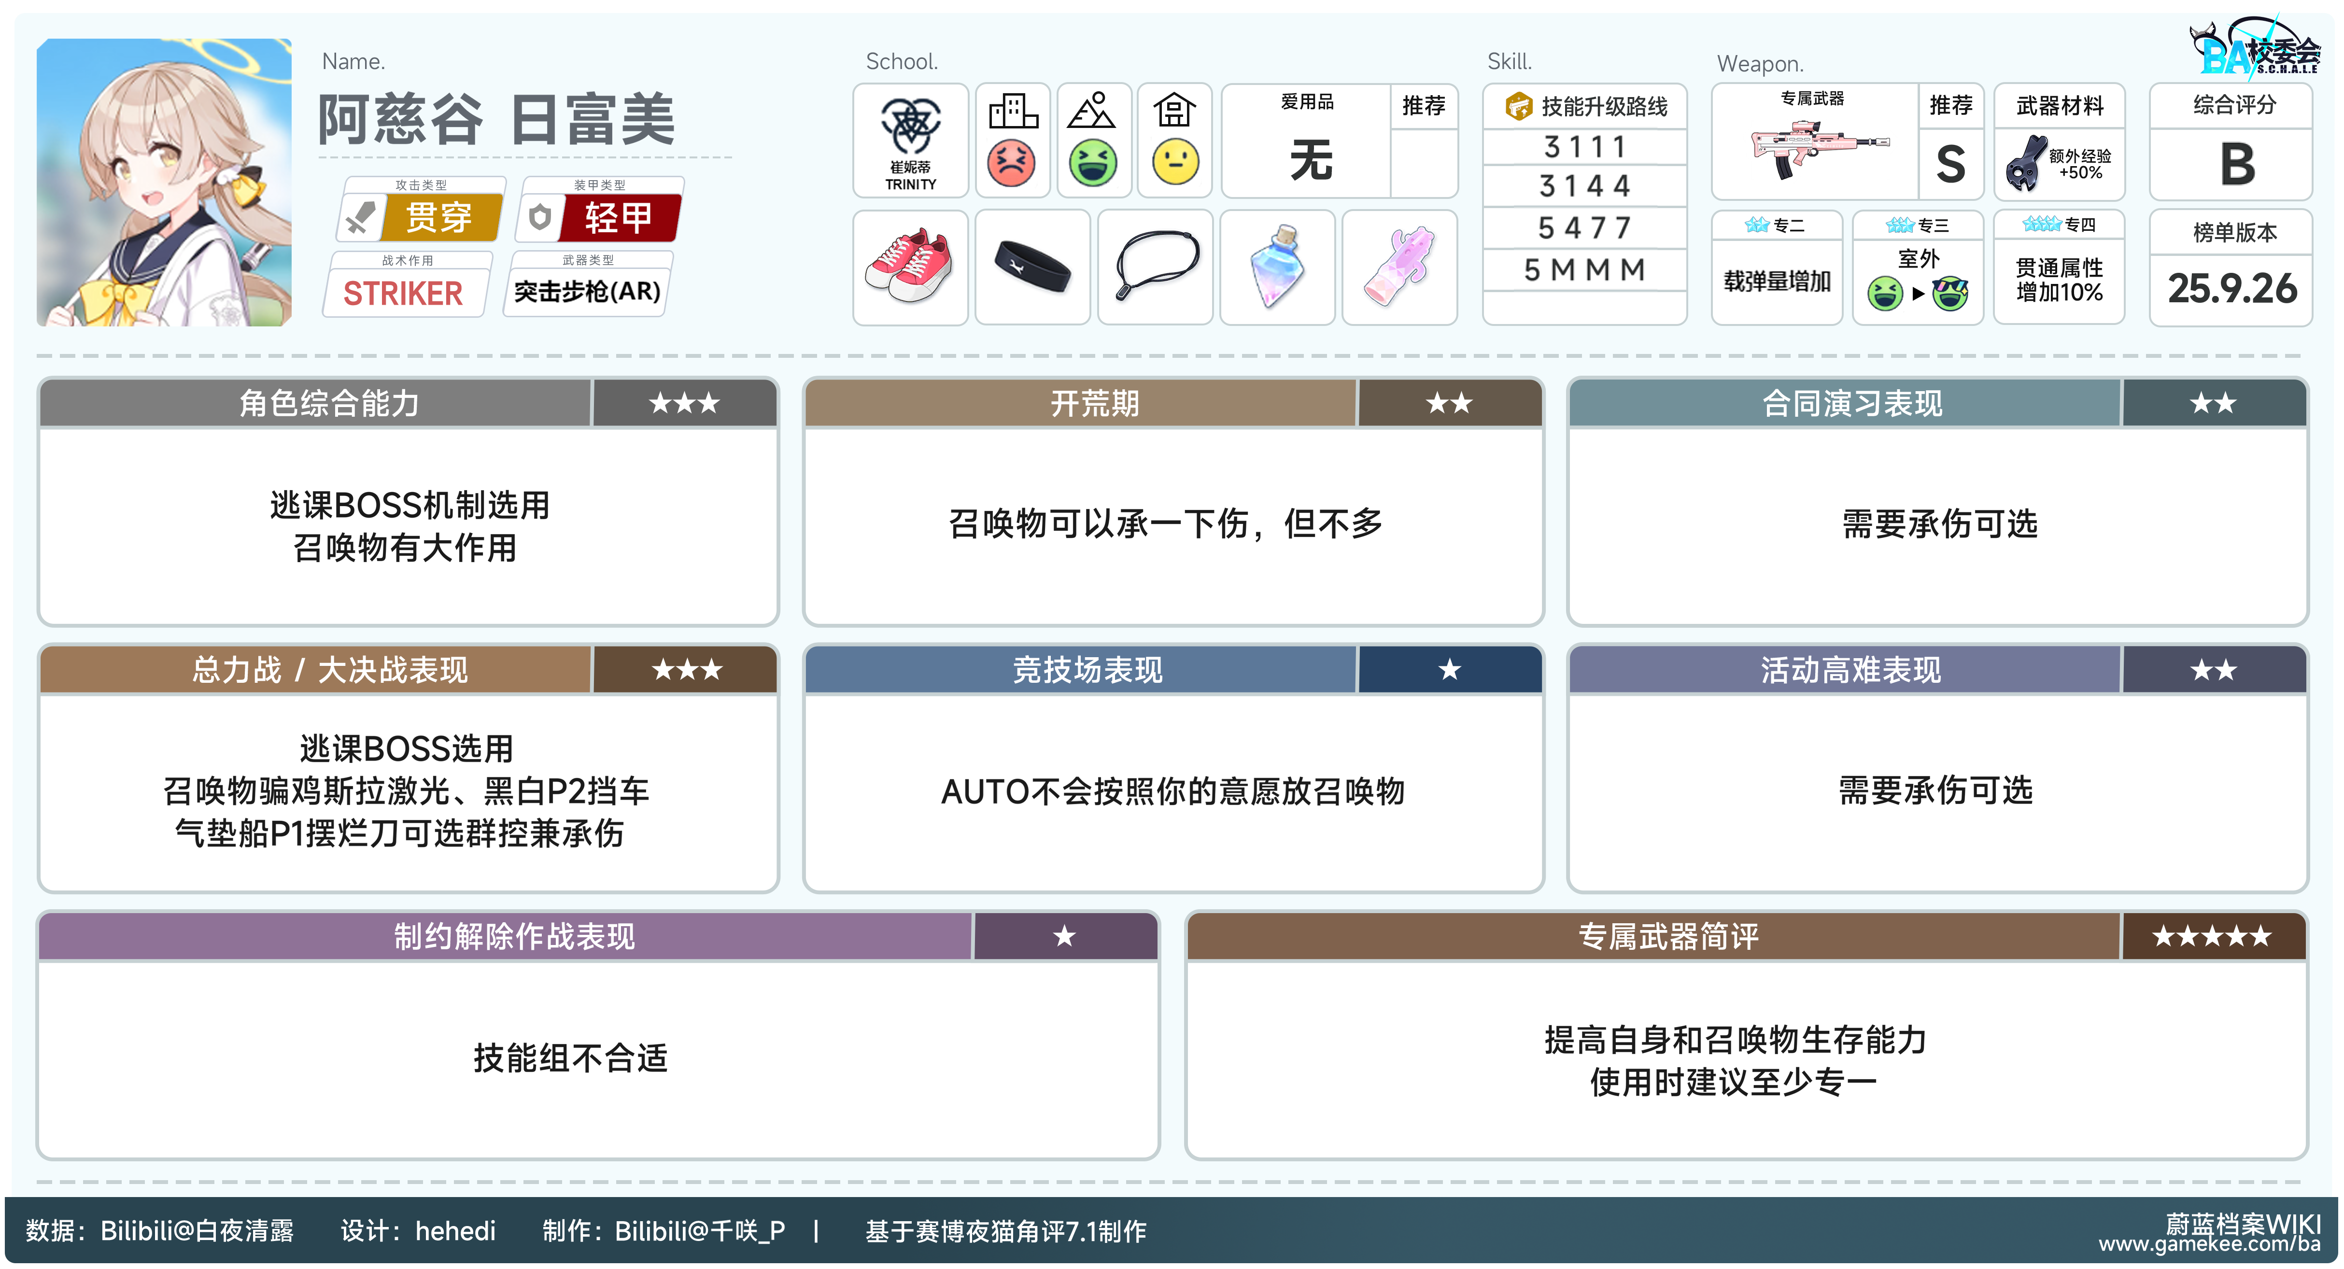This screenshot has width=2344, height=1269.
Task: Open the www.gamekee.com/ba link
Action: click(x=2208, y=1243)
